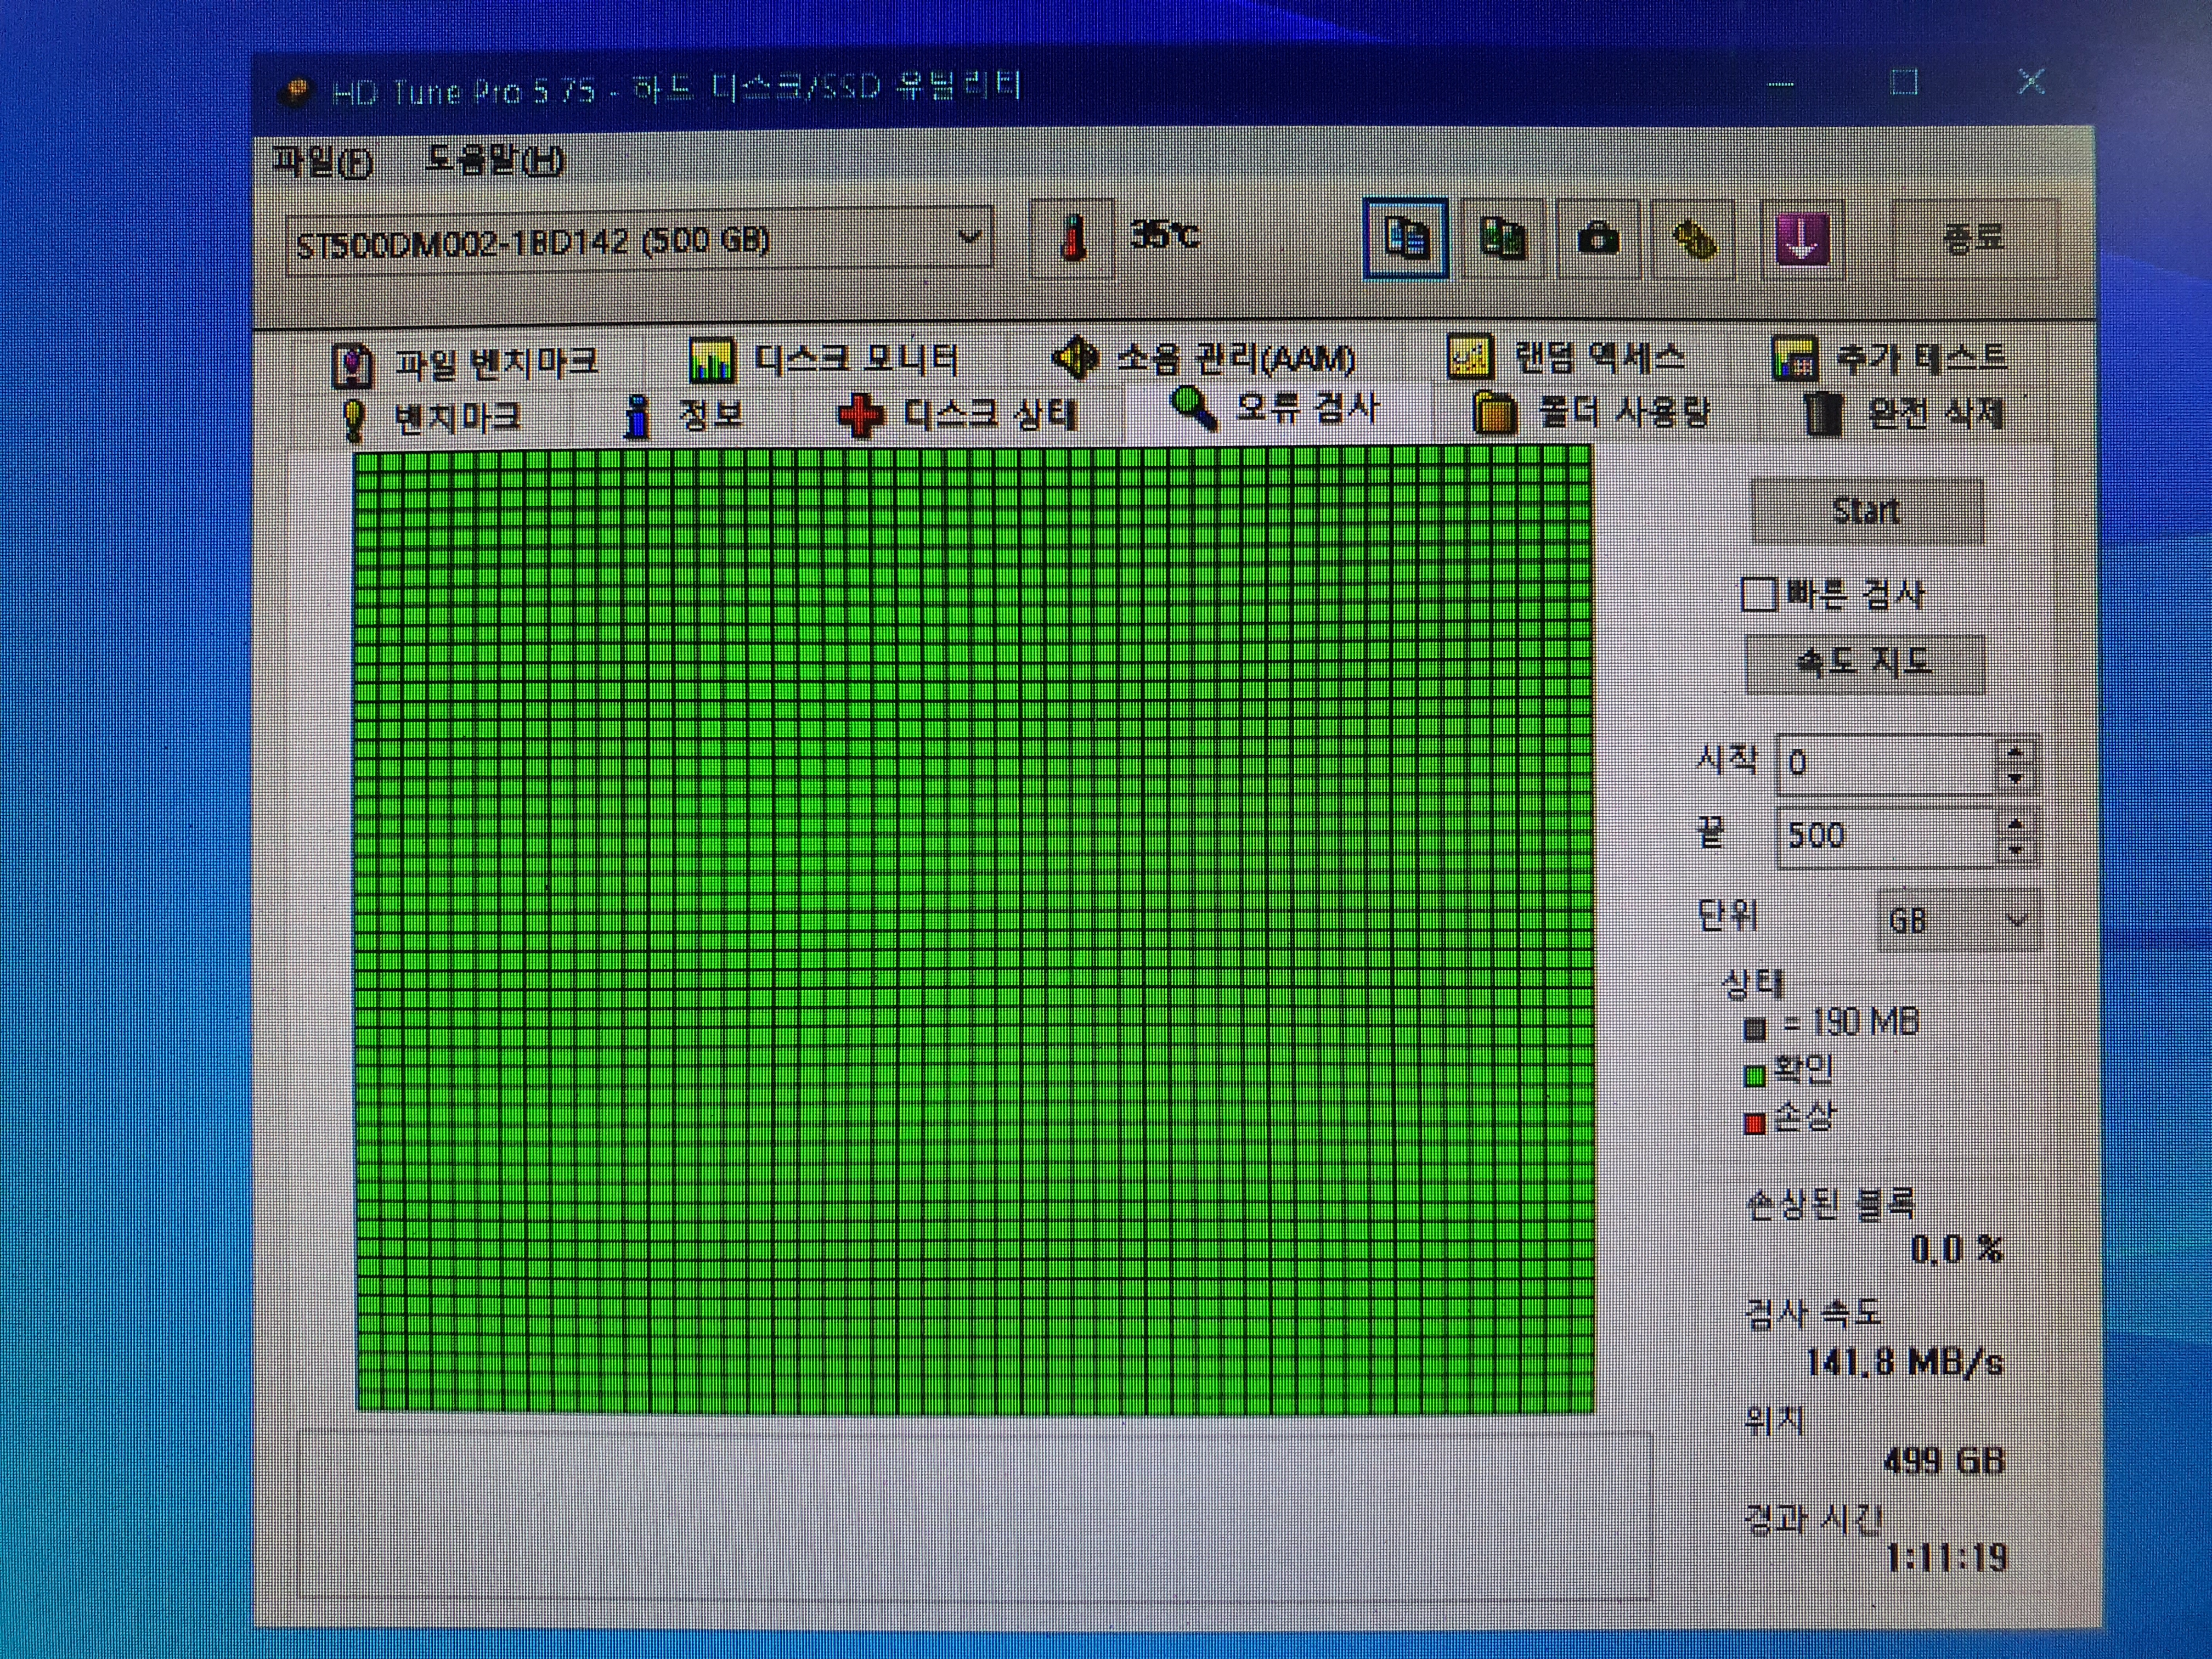Switch to the 디스크 모니터 tab
The image size is (2212, 1659).
[824, 359]
